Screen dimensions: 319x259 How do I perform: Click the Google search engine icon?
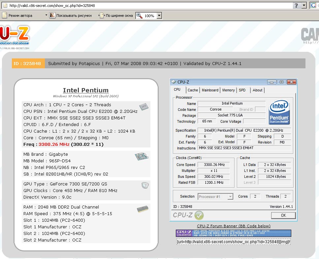313,5
